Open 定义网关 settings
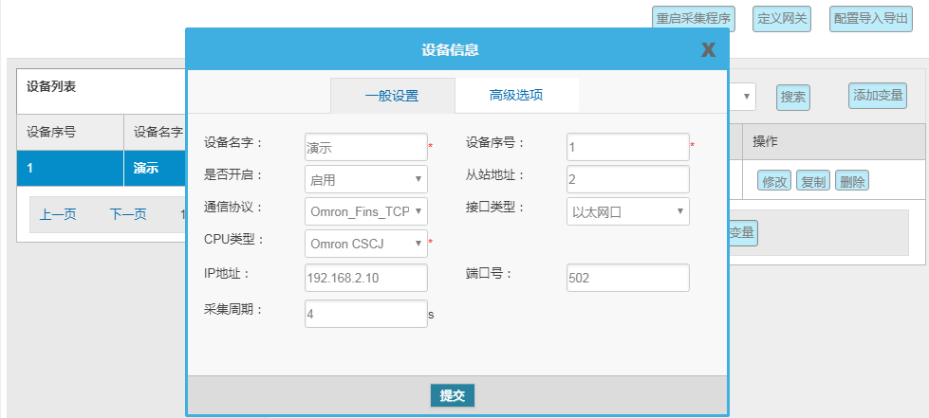Screen dimensions: 929x418 pos(783,19)
